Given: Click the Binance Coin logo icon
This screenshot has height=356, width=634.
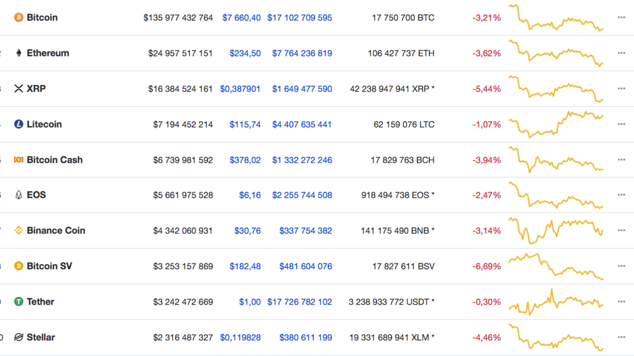Looking at the screenshot, I should (x=19, y=230).
